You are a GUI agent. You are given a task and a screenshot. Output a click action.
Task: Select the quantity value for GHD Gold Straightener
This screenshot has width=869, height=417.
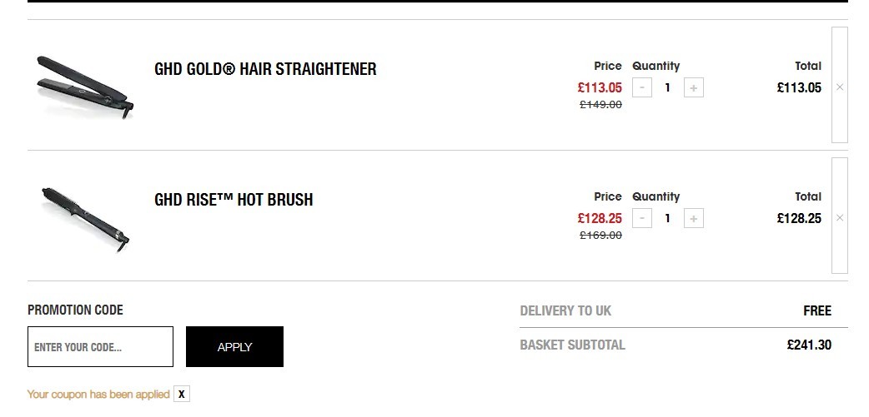tap(667, 87)
